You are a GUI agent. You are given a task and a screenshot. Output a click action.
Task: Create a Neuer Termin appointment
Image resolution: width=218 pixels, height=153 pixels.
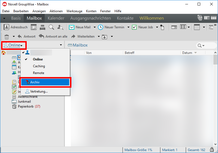tap(111, 27)
